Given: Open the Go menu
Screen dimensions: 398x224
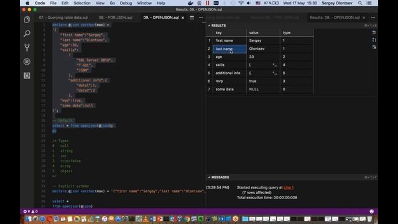Looking at the screenshot, I should pos(112,3).
